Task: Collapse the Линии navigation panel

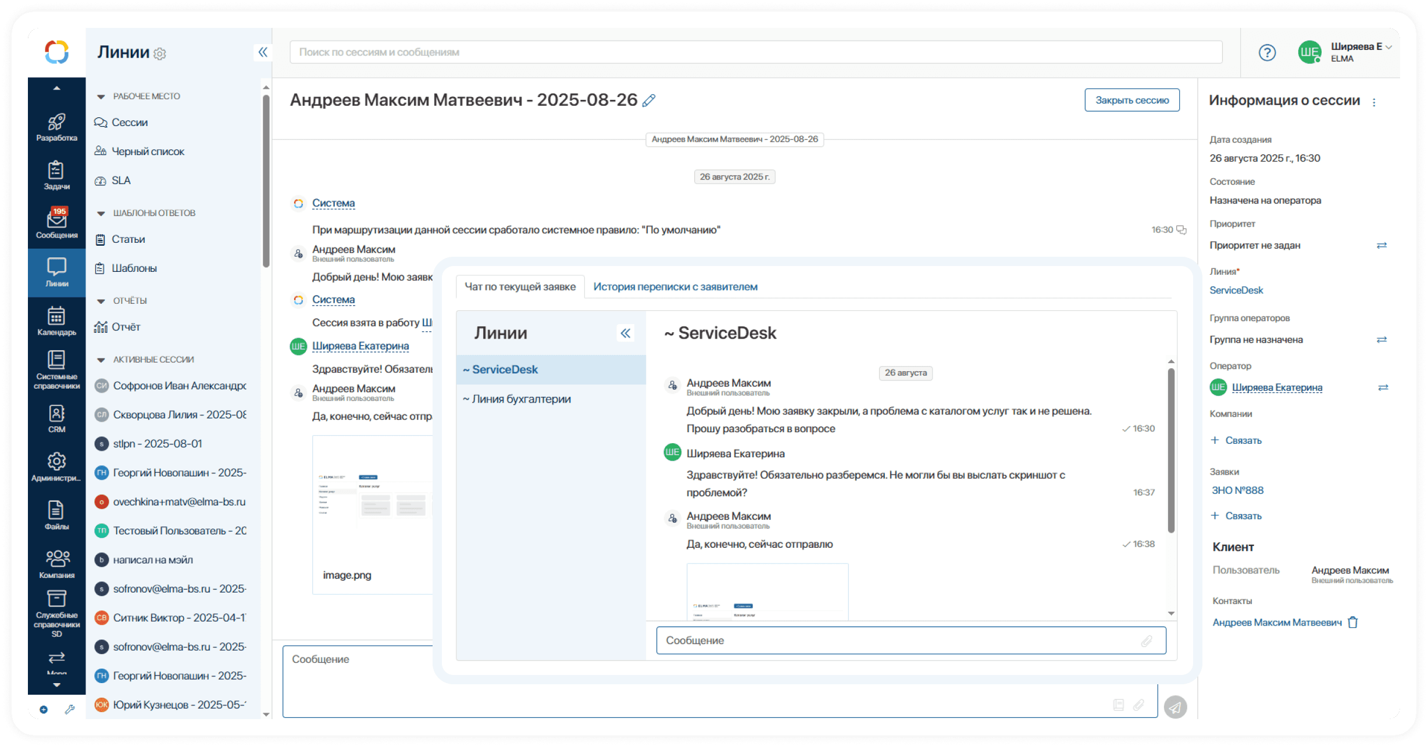Action: pyautogui.click(x=263, y=52)
